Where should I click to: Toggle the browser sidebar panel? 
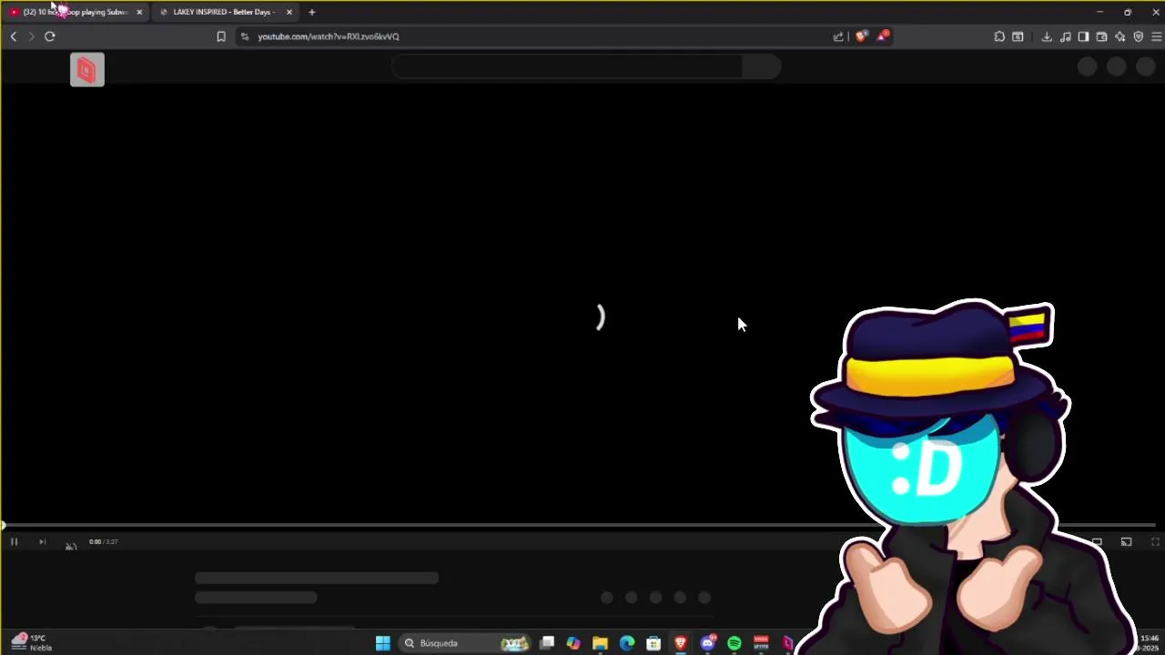1083,36
